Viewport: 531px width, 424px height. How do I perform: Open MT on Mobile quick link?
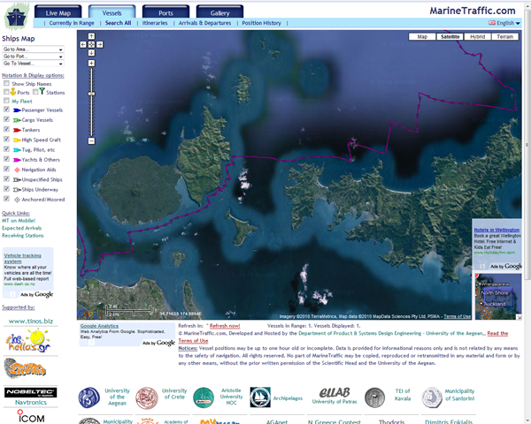click(x=19, y=221)
